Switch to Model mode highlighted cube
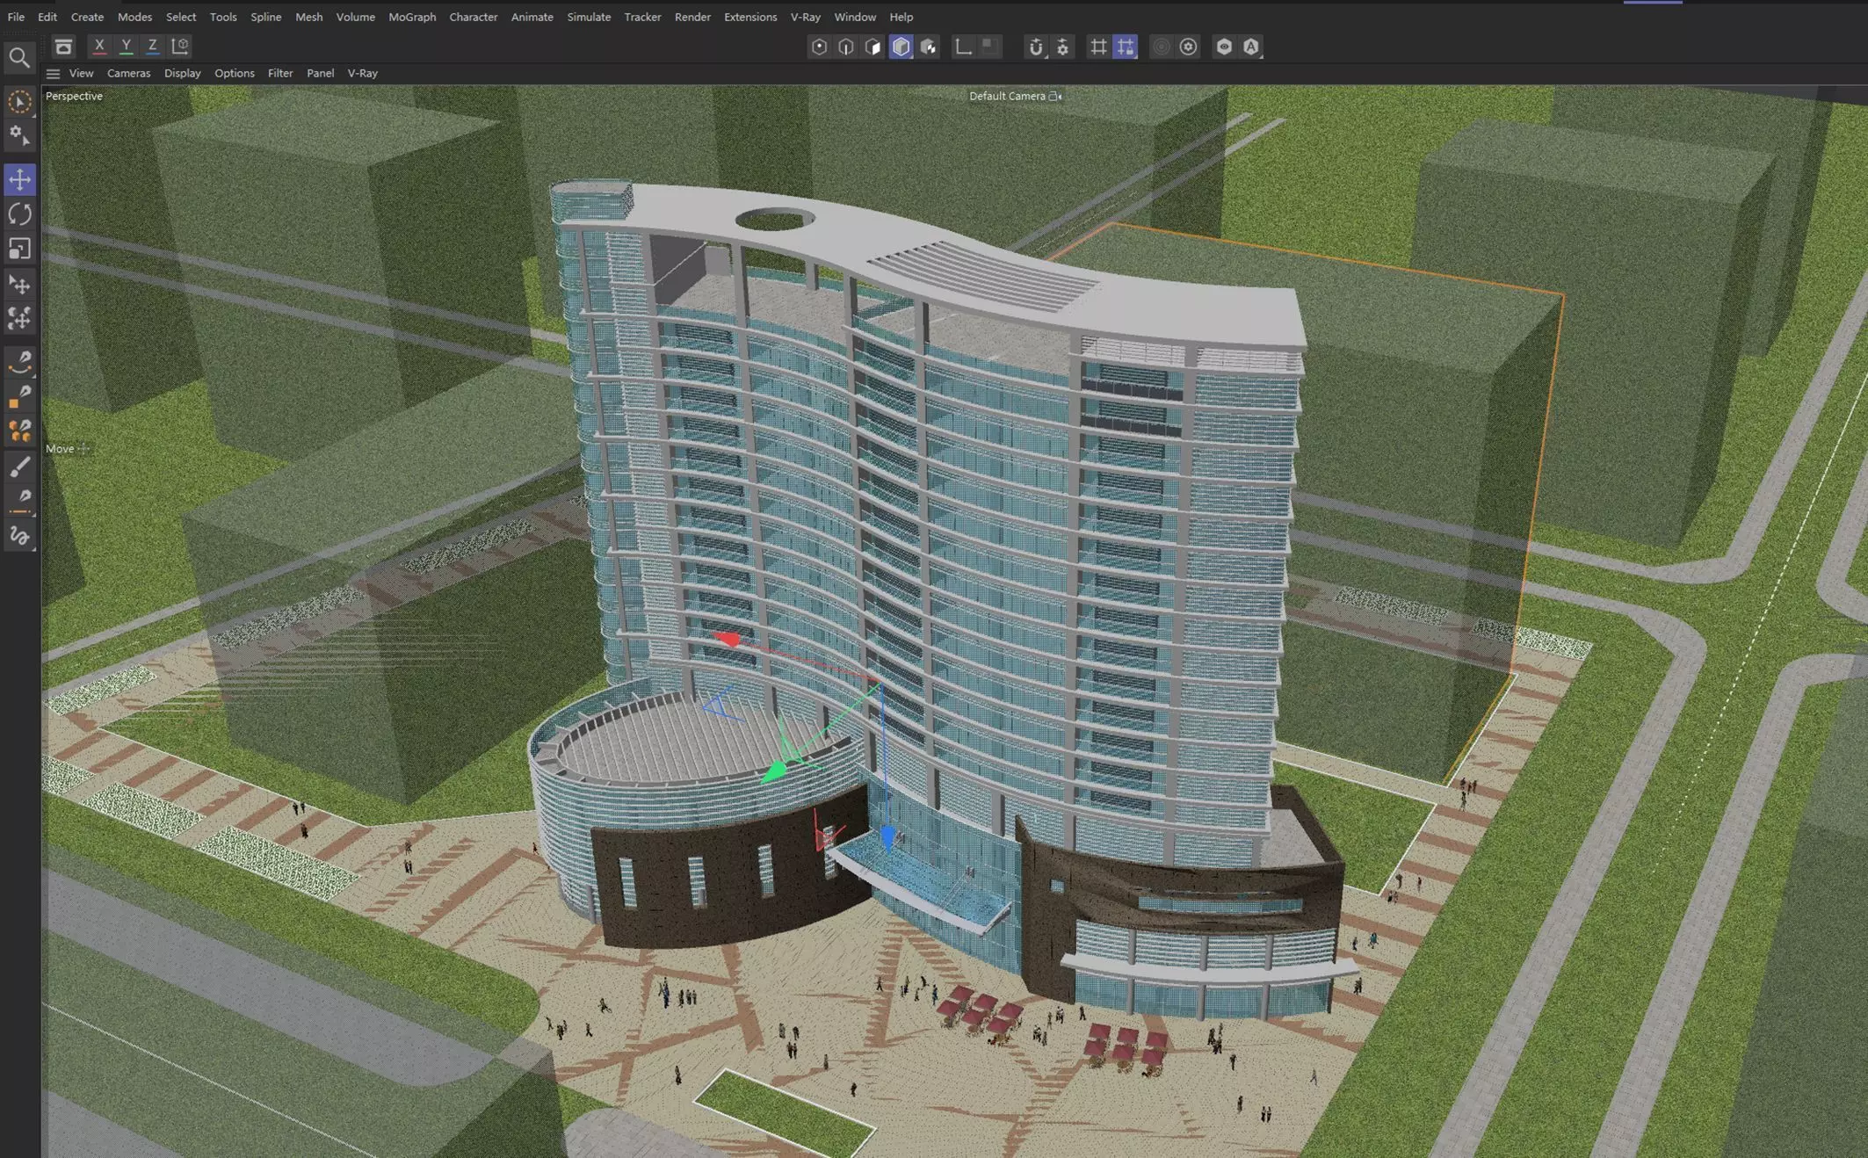 tap(901, 47)
